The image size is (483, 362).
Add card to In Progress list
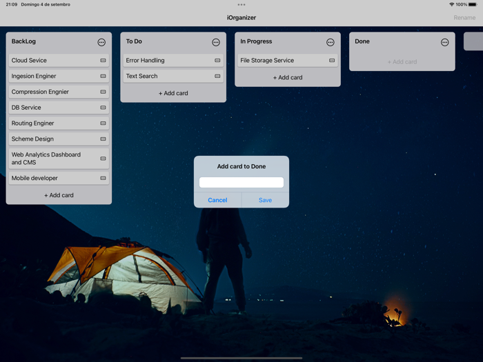[x=288, y=77]
